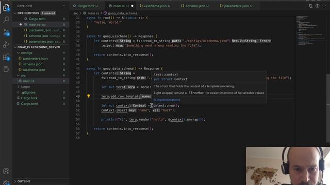330x185 pixels.
Task: Open Cargo.toml in project tree
Action: (41, 104)
